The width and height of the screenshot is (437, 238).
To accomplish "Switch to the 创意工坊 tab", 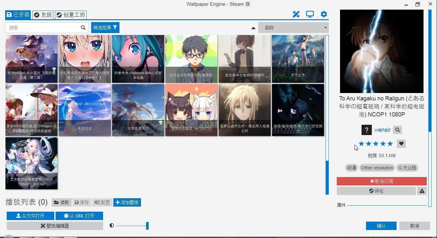I will click(x=71, y=15).
